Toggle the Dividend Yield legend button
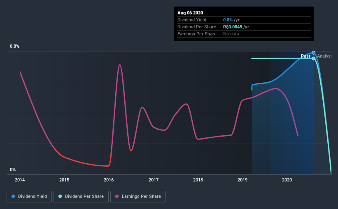 29,197
